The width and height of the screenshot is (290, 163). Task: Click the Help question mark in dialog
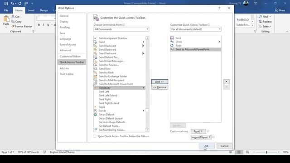coord(219,8)
